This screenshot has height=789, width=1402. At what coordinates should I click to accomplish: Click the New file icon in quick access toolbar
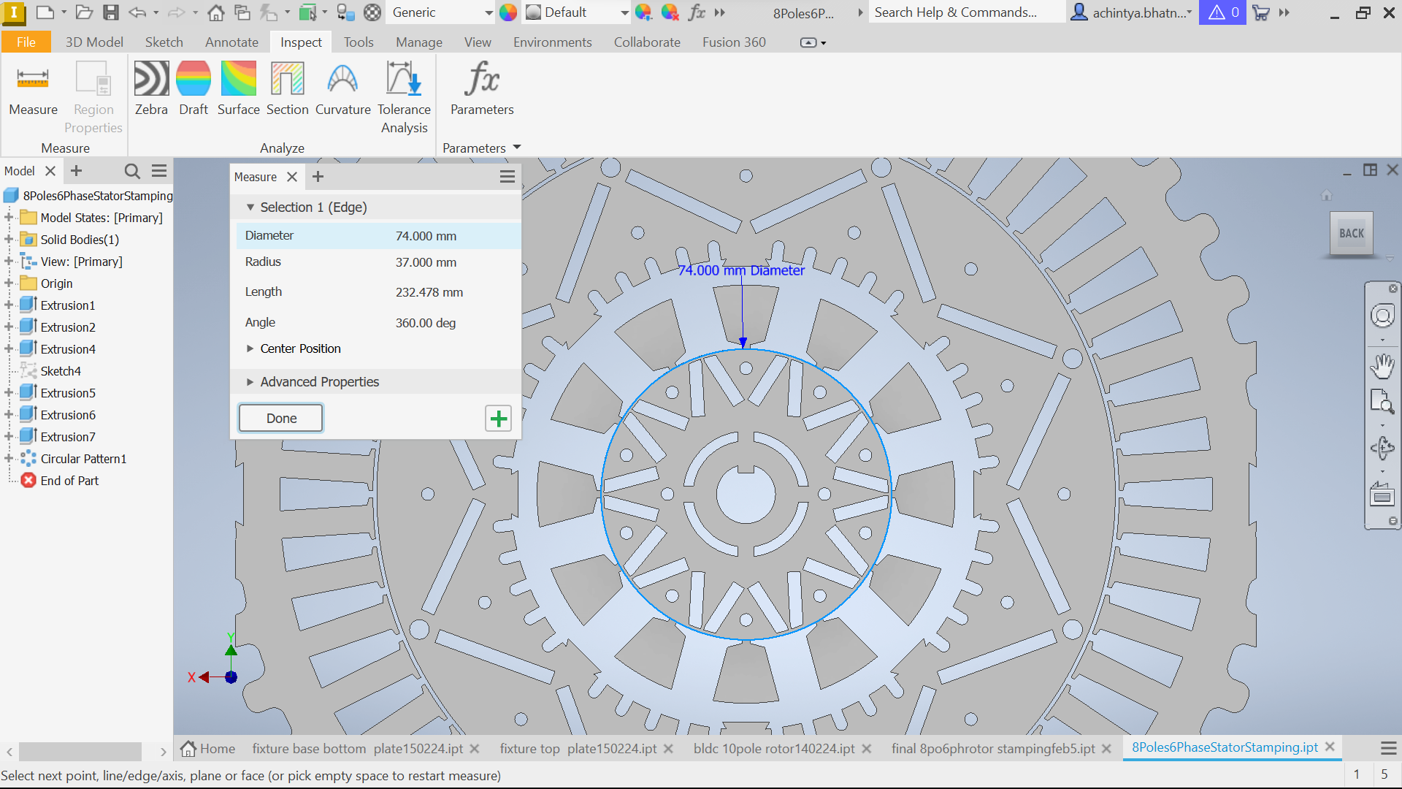[45, 12]
